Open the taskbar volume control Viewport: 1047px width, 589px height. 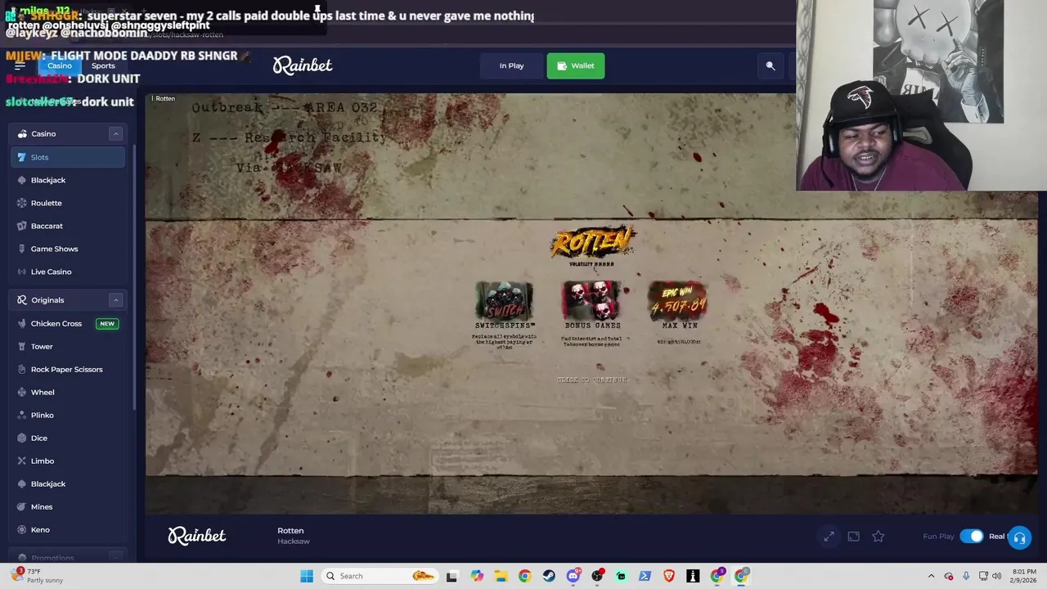click(x=996, y=576)
